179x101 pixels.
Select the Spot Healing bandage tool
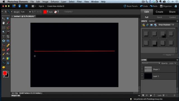8,45
